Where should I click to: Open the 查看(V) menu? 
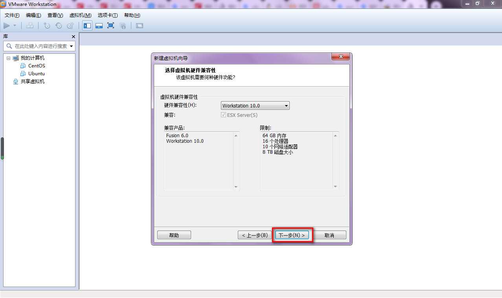[x=55, y=15]
